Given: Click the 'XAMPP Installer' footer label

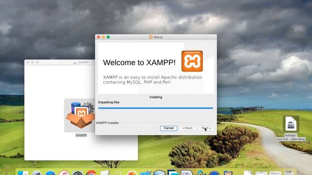Looking at the screenshot, I should pos(107,123).
